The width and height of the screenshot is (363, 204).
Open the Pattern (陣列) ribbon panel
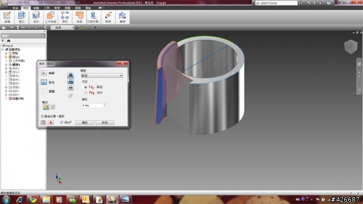point(65,17)
